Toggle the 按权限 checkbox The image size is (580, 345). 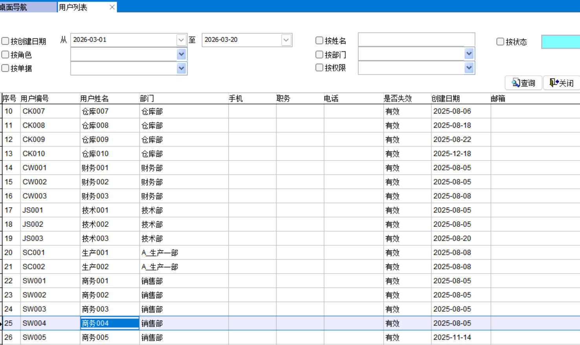(319, 68)
